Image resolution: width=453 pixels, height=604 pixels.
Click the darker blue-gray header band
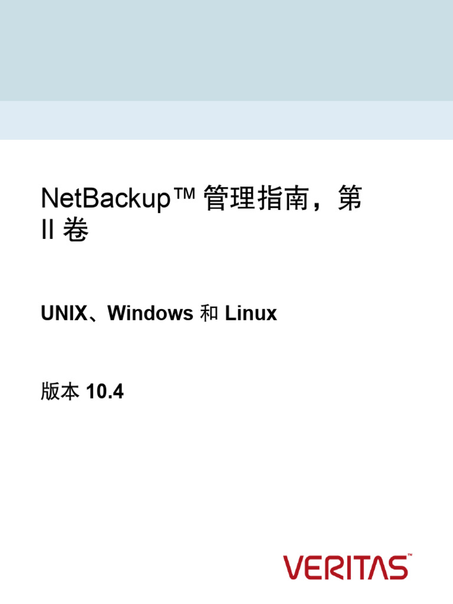(x=226, y=50)
